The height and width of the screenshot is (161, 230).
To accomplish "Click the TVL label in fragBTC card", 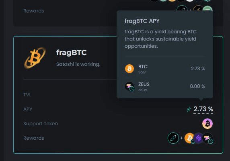I will point(27,95).
